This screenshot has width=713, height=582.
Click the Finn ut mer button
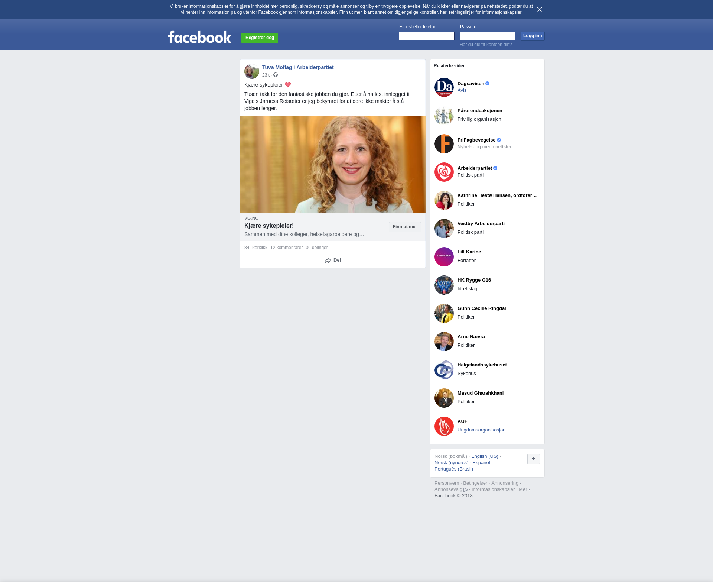[405, 227]
